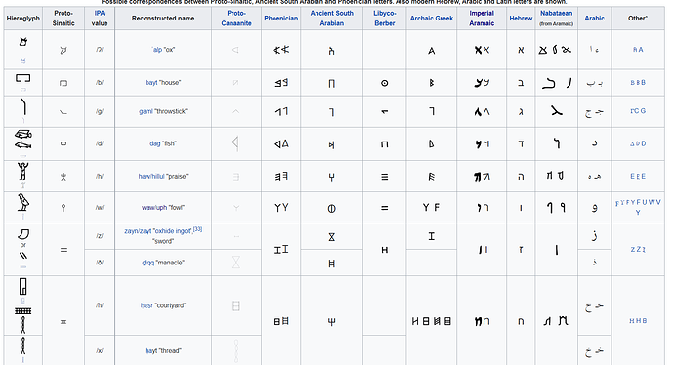Open the Libyco-Berber header link
Screen dimensions: 674x365
click(384, 18)
